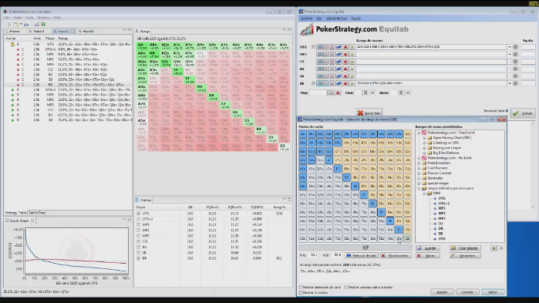Click the Aplicar button

pyautogui.click(x=493, y=292)
